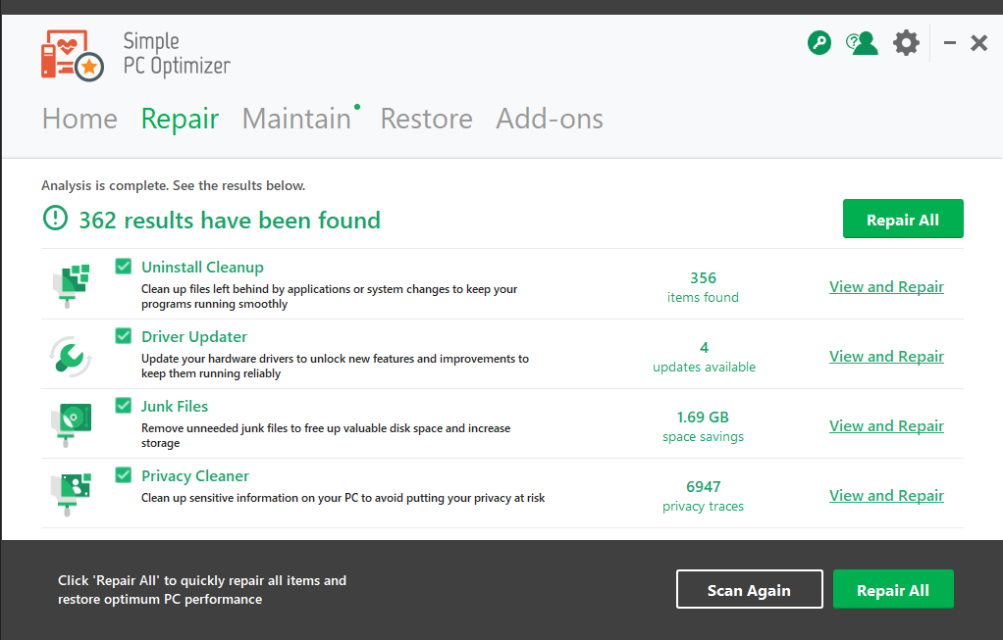Click the results alert exclamation icon
Viewport: 1003px width, 640px height.
[55, 220]
